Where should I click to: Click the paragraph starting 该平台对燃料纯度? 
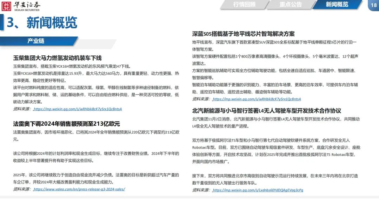pos(96,95)
